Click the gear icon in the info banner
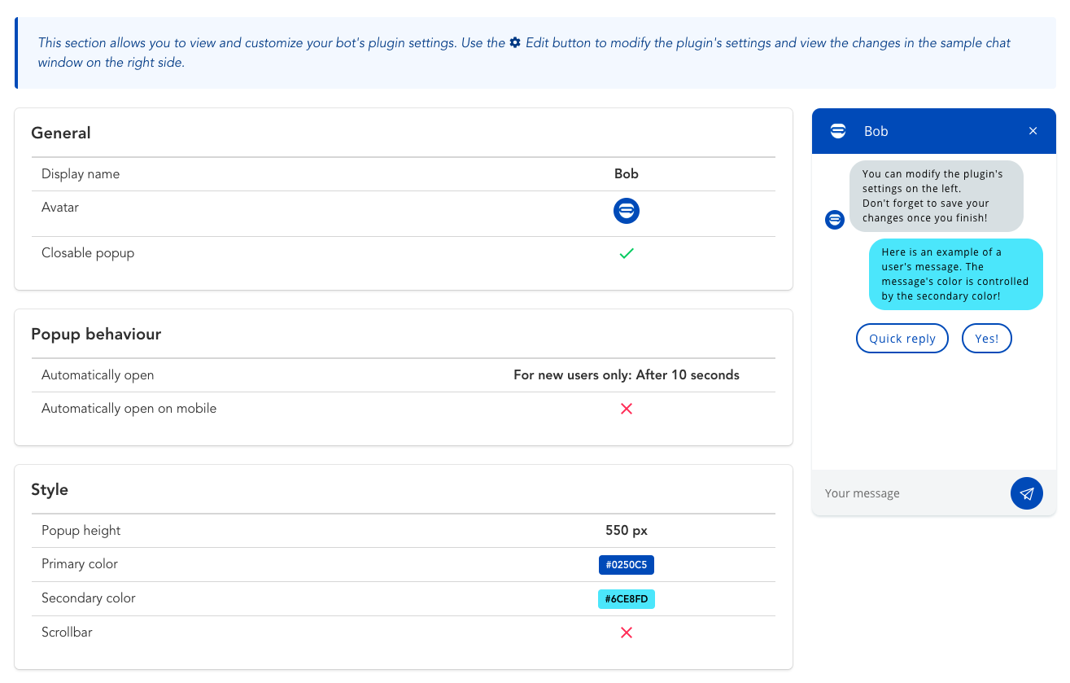The image size is (1070, 683). 515,42
